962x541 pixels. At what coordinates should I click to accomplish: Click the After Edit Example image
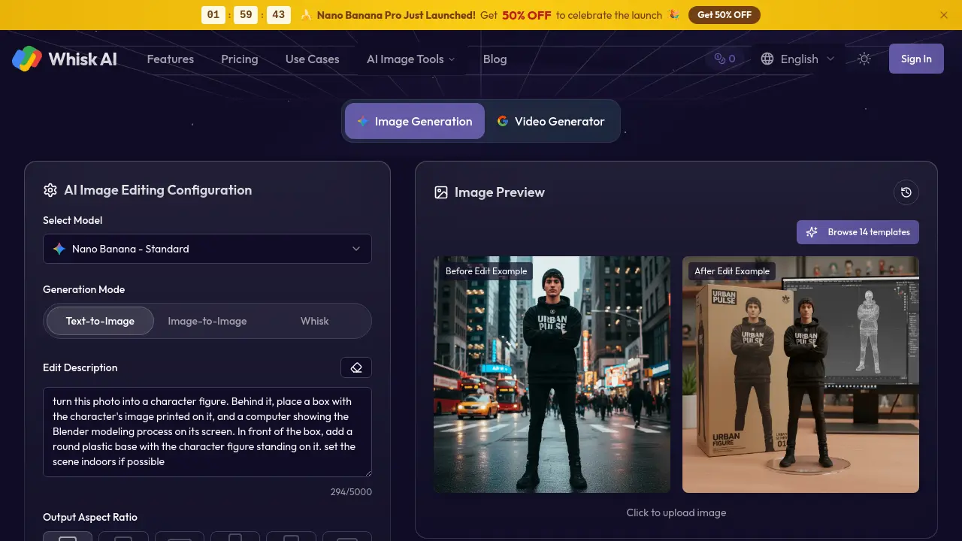(800, 374)
